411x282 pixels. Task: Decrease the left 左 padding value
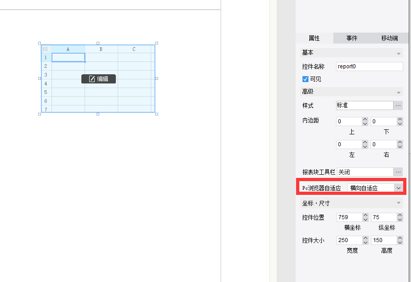click(365, 147)
